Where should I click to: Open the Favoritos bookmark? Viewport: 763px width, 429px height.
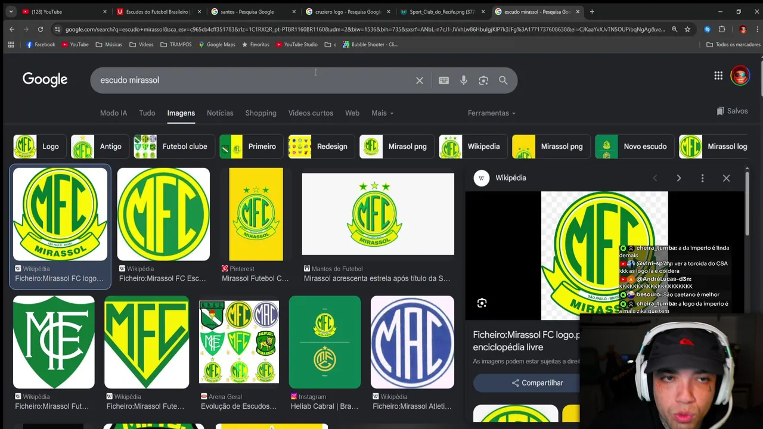point(255,45)
